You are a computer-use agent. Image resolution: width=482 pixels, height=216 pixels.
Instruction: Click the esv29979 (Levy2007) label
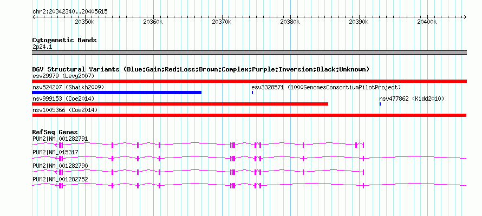pyautogui.click(x=63, y=76)
